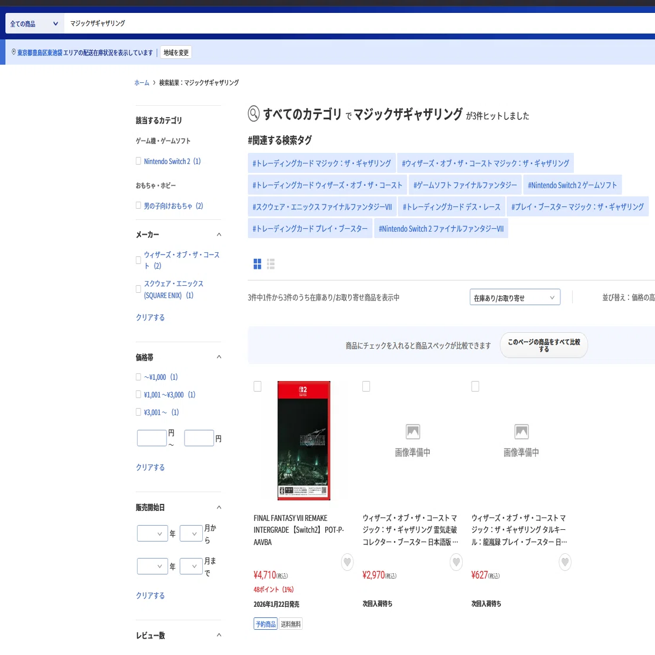655x655 pixels.
Task: Favorite the FINAL FANTASY VII REMAKE heart icon
Action: click(347, 562)
